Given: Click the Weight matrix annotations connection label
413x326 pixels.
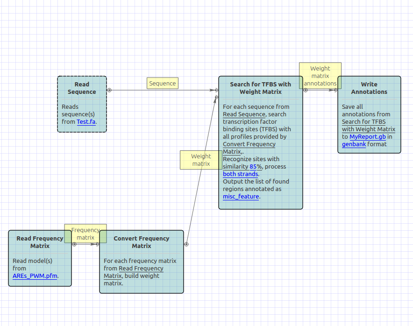Looking at the screenshot, I should 320,76.
